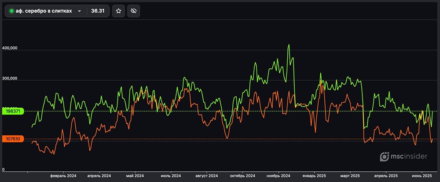
Task: Click the green line's highest peak
Action: (289, 45)
